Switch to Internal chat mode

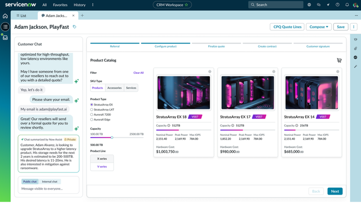[x=50, y=182]
